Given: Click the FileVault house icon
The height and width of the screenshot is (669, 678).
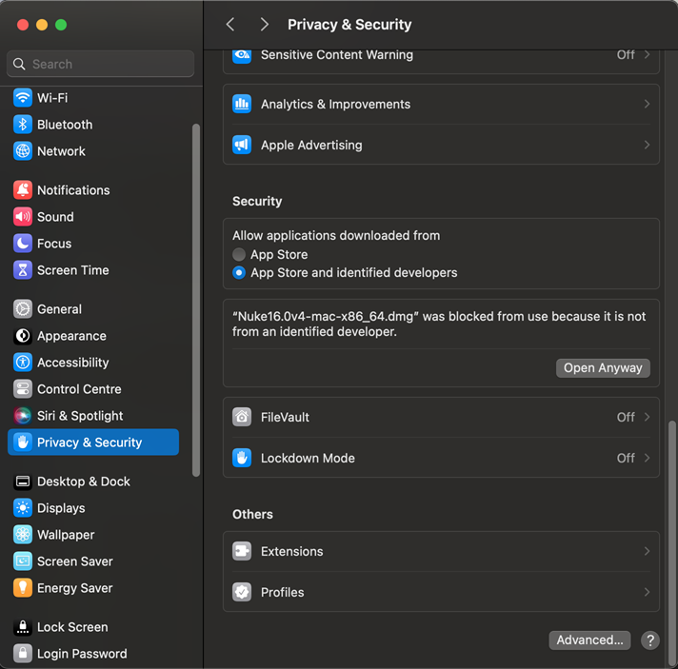Looking at the screenshot, I should click(x=242, y=417).
